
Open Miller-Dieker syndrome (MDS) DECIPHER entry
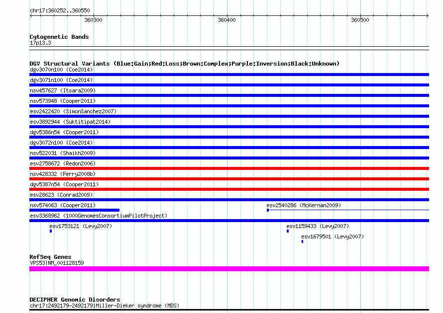(x=104, y=306)
